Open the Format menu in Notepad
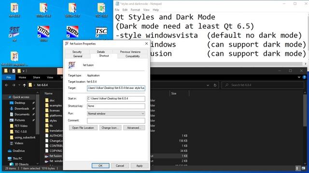The width and height of the screenshot is (309, 173). (135, 10)
